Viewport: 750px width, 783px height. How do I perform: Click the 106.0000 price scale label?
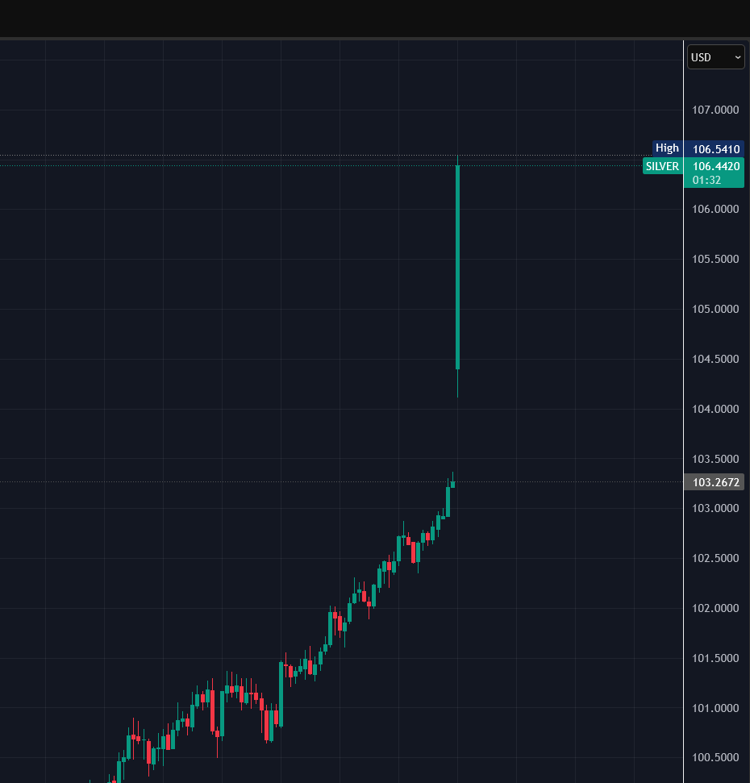[715, 209]
